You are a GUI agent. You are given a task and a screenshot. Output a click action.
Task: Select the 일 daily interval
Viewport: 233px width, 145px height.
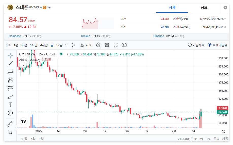52,45
